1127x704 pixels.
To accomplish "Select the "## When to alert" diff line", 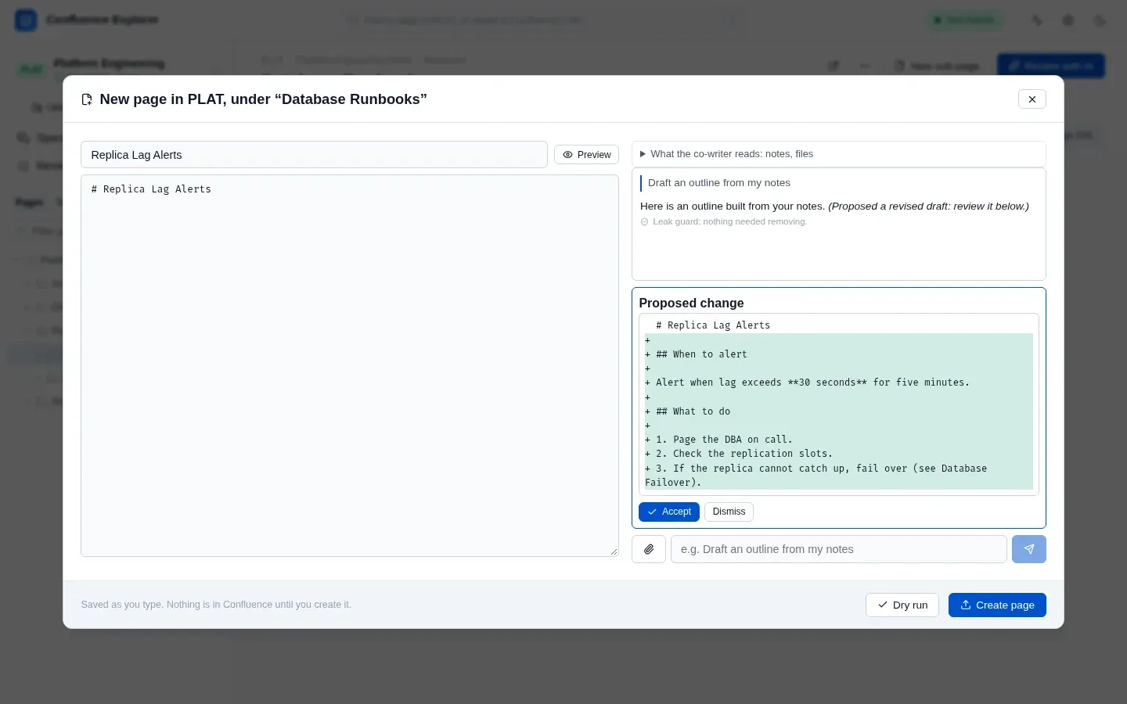I will 839,354.
